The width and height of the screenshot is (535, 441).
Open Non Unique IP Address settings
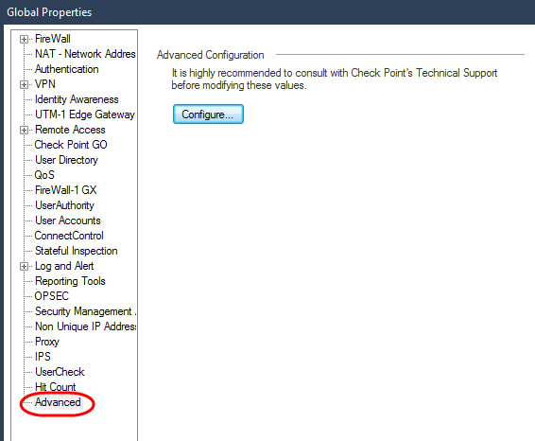pos(85,326)
